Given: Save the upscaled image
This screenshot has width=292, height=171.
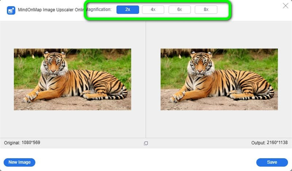Looking at the screenshot, I should (272, 162).
